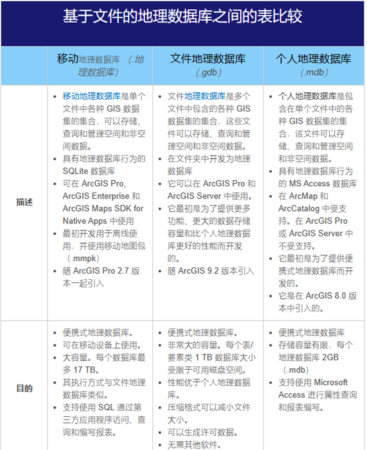Image resolution: width=367 pixels, height=450 pixels.
Task: Click the text 支持使用 SQL 通过第三方应用程序访问
Action: (104, 413)
